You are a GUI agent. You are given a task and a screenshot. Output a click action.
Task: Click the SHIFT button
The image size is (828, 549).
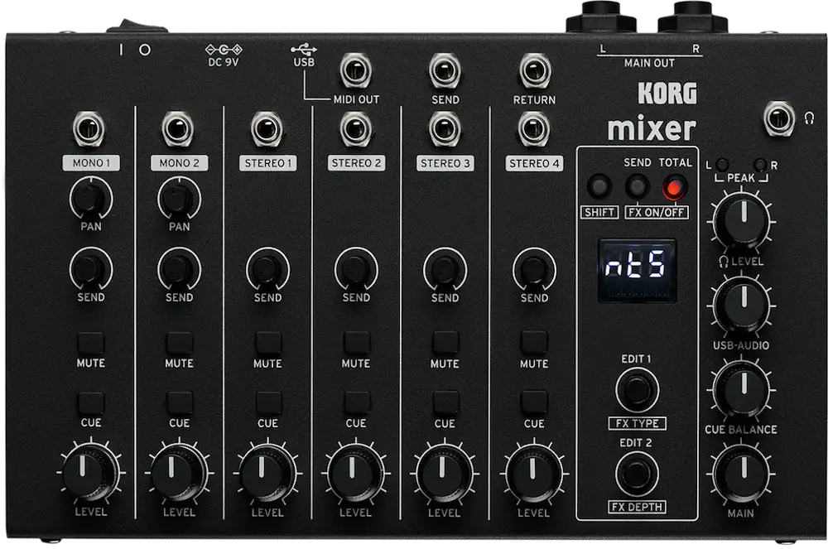click(599, 187)
